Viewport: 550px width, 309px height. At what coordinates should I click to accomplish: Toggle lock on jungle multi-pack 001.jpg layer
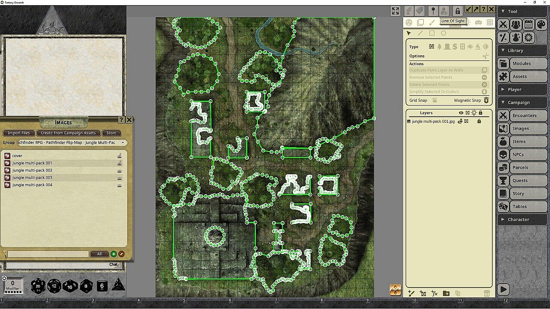[x=479, y=121]
